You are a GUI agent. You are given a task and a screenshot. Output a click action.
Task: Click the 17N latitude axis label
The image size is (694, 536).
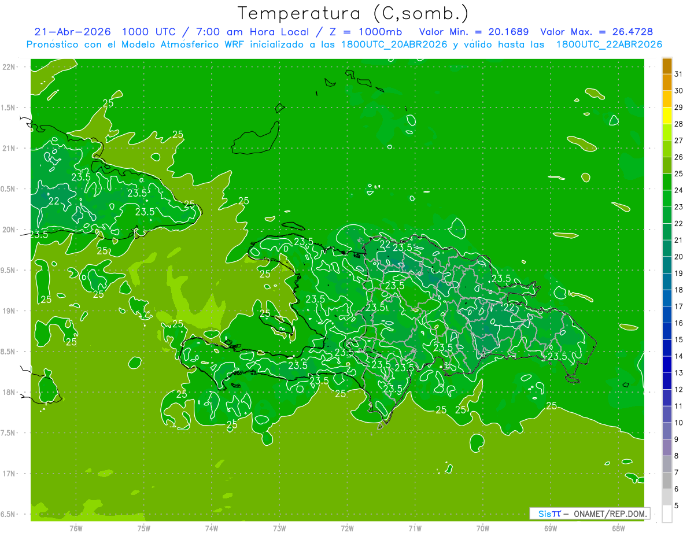(x=10, y=474)
